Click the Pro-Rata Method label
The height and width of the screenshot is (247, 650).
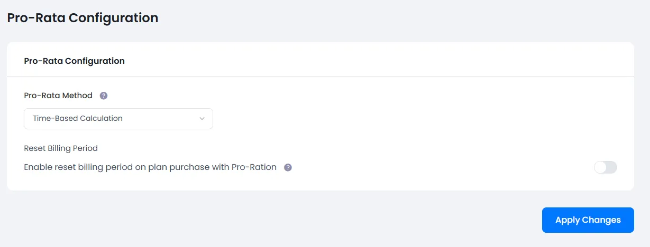[x=58, y=96]
